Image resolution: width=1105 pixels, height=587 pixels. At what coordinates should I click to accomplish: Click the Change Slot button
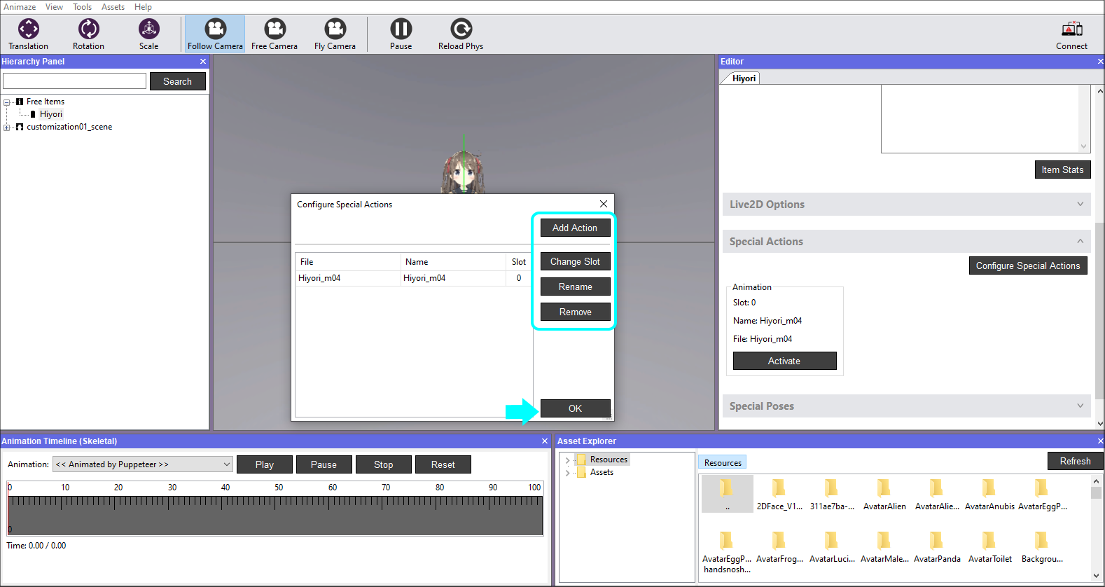click(x=575, y=261)
